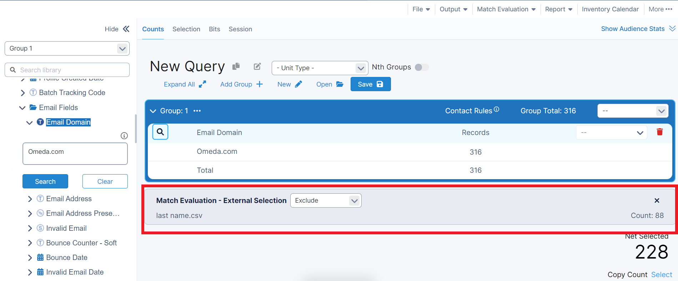Click the edit query name pencil icon
Viewport: 678px width, 281px height.
click(x=257, y=66)
